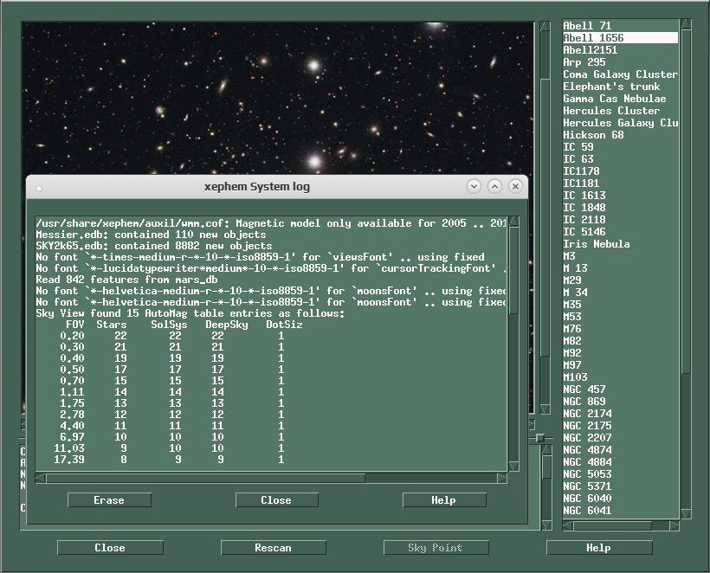Choose IC 1613 entry
710x573 pixels.
pos(620,196)
